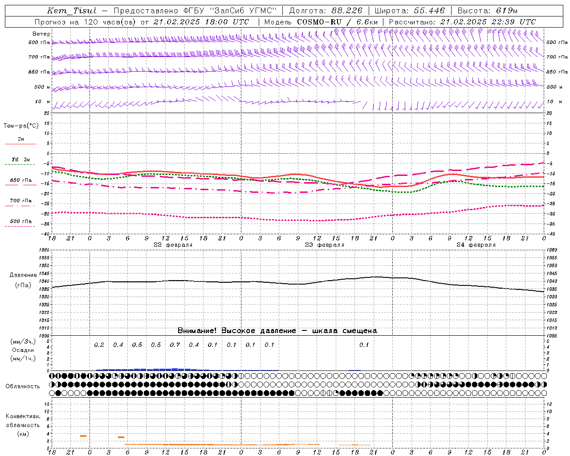This screenshot has width=570, height=456.
Task: Select the text Предоставлено ФГБУ "ЗапСиб УГМС"
Action: pyautogui.click(x=195, y=11)
